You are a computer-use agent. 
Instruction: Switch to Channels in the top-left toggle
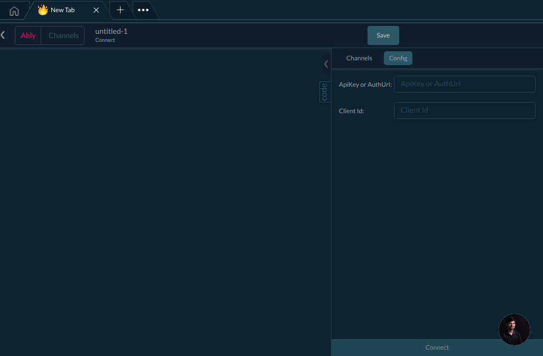pos(63,35)
